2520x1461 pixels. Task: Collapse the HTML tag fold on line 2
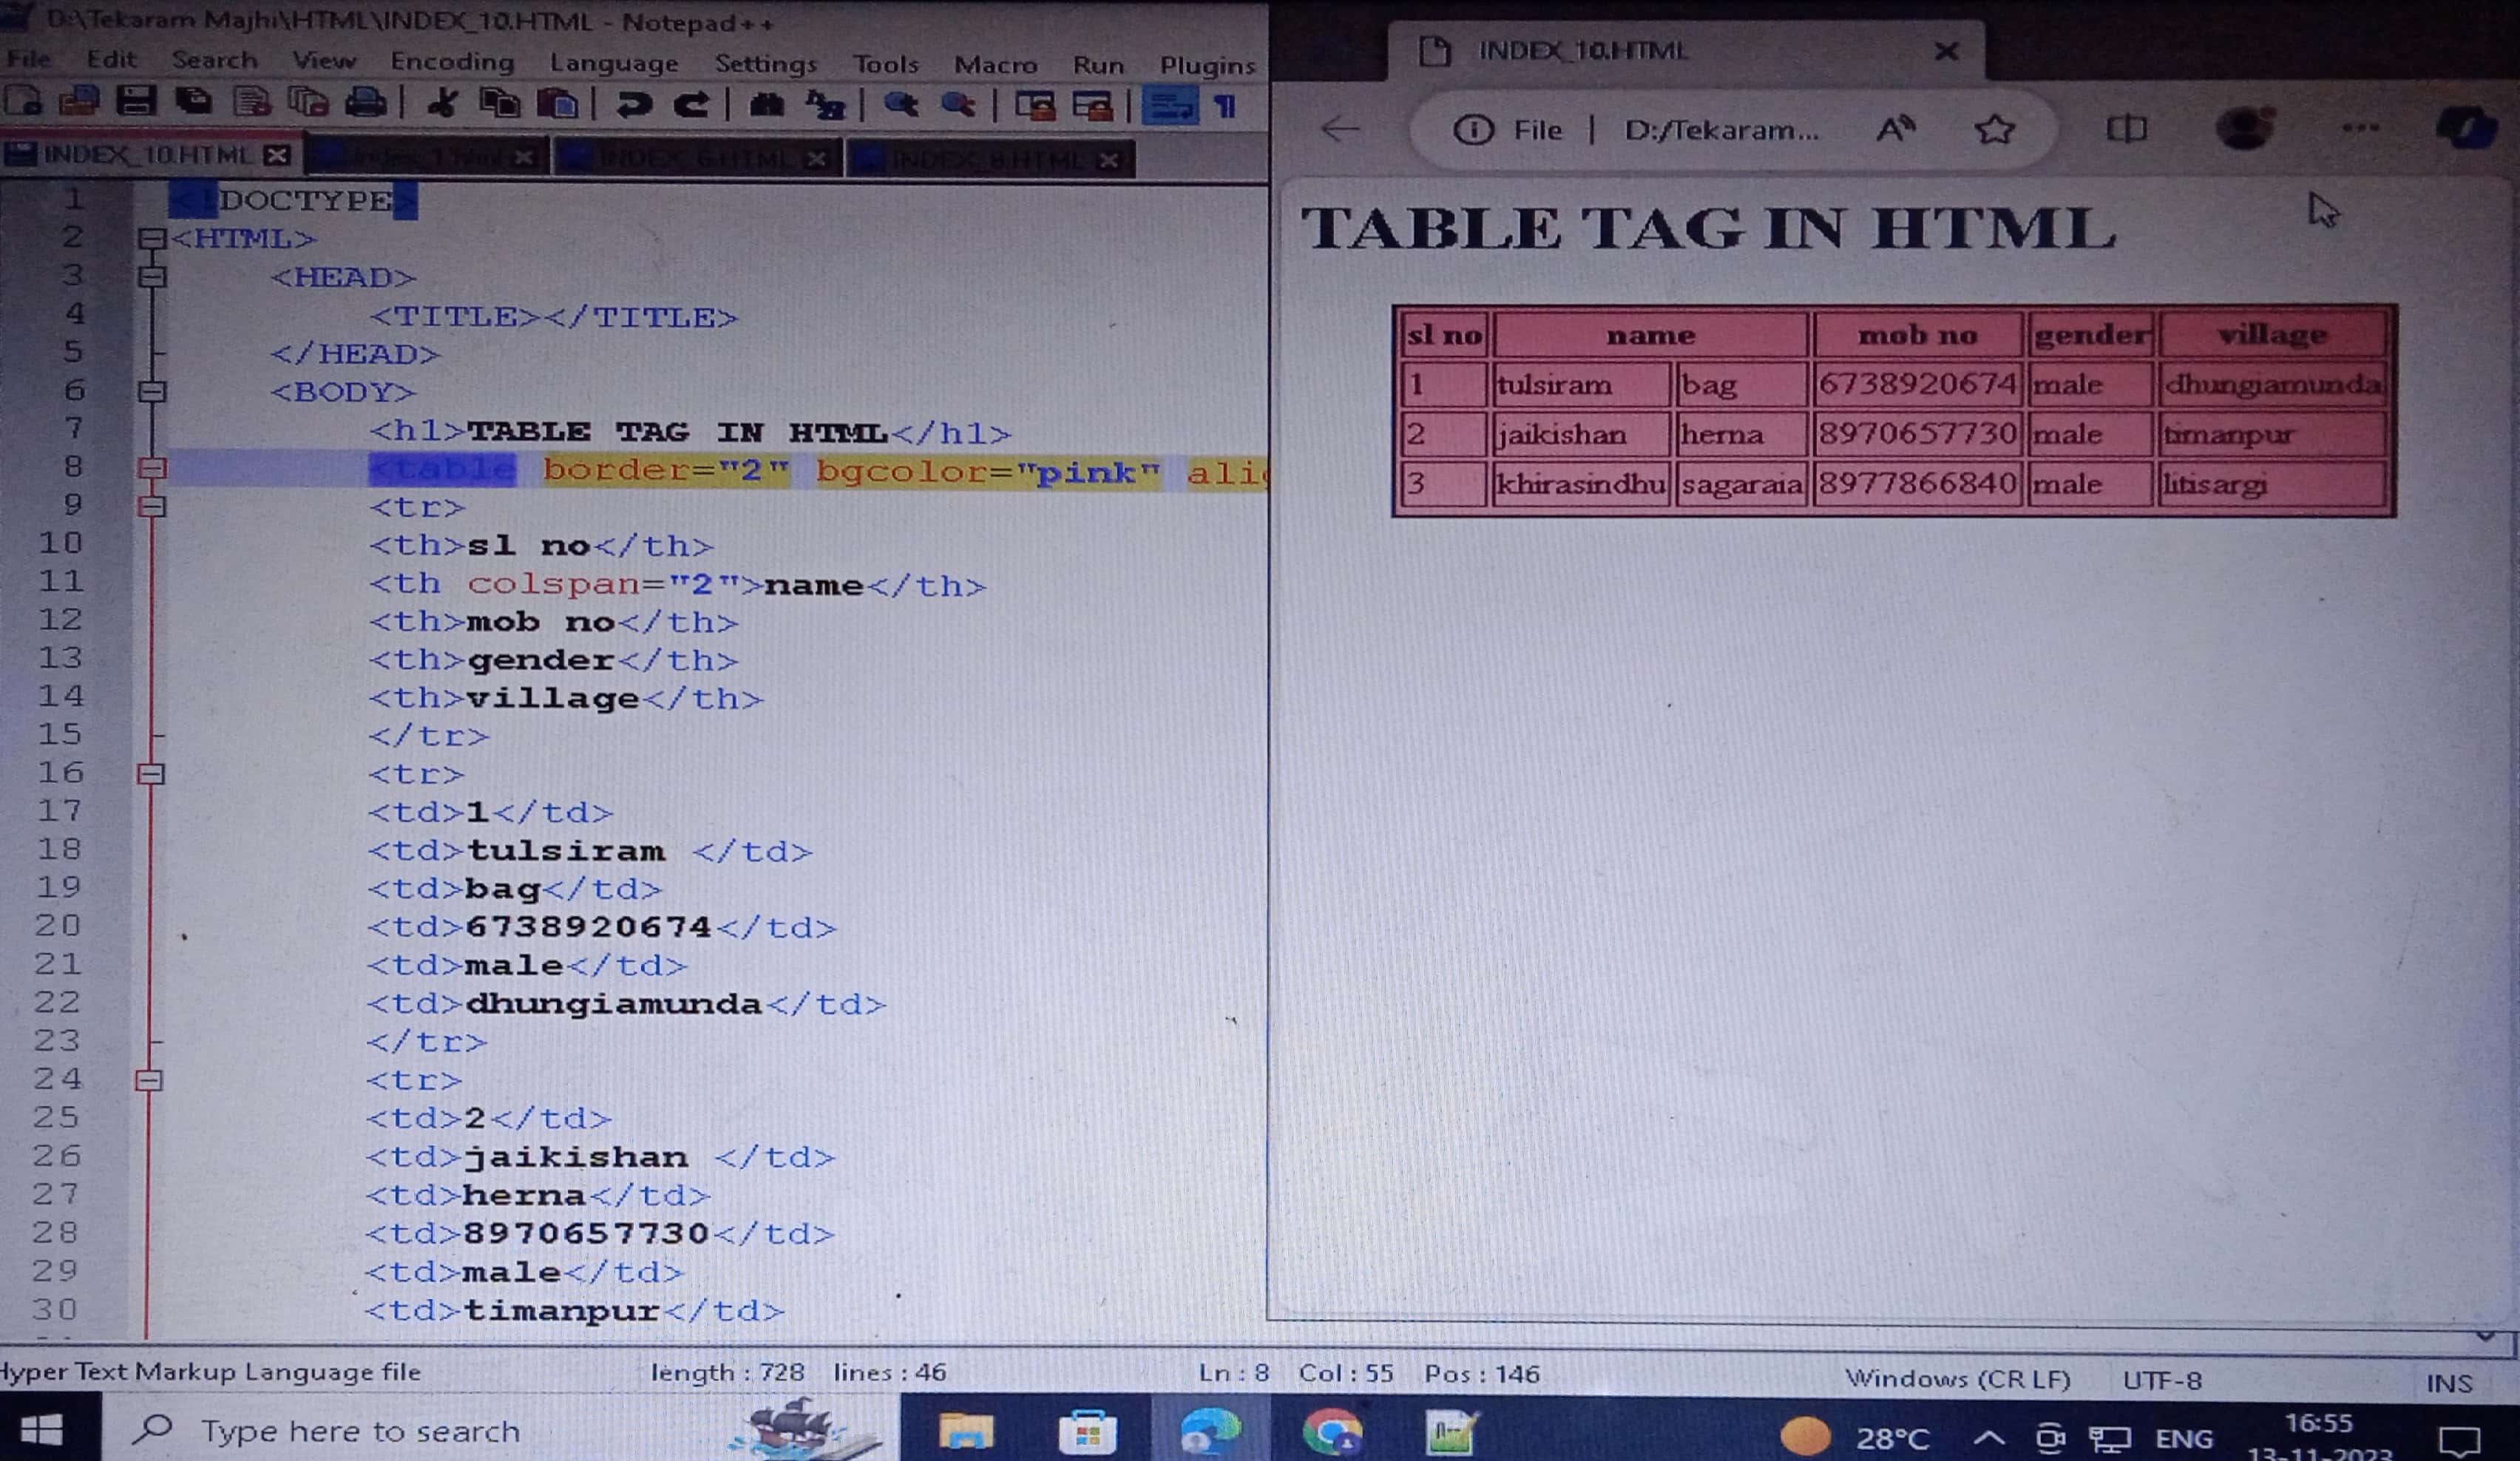pyautogui.click(x=152, y=239)
